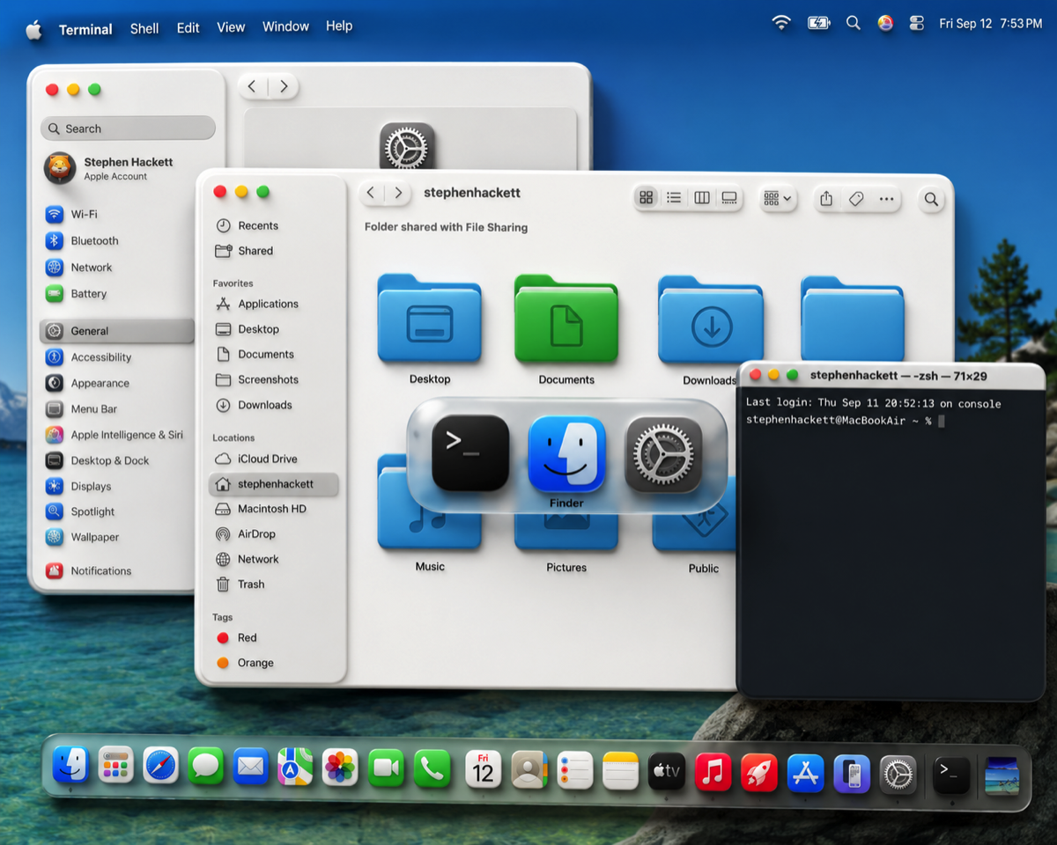Switch Finder to gallery view
The height and width of the screenshot is (845, 1057).
[x=729, y=198]
